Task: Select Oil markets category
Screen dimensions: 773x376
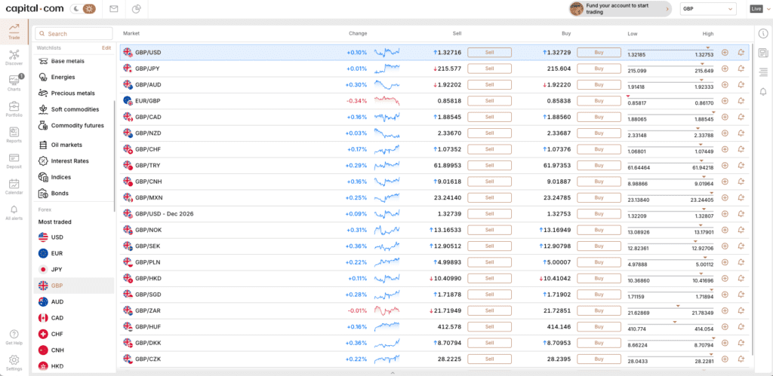Action: (x=66, y=145)
